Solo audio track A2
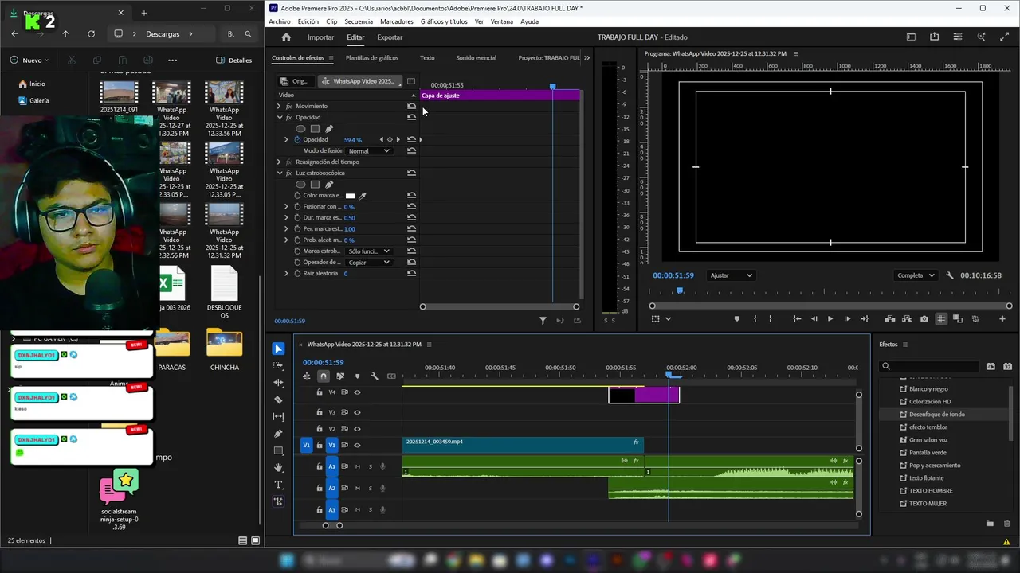Viewport: 1020px width, 573px height. (x=370, y=488)
